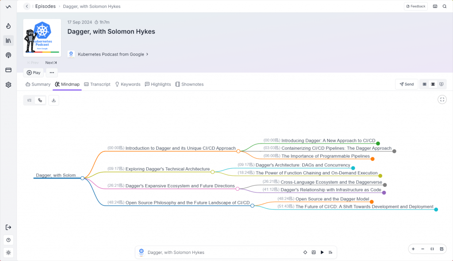Open the trending flame icon in sidebar
The width and height of the screenshot is (453, 261).
[x=8, y=26]
